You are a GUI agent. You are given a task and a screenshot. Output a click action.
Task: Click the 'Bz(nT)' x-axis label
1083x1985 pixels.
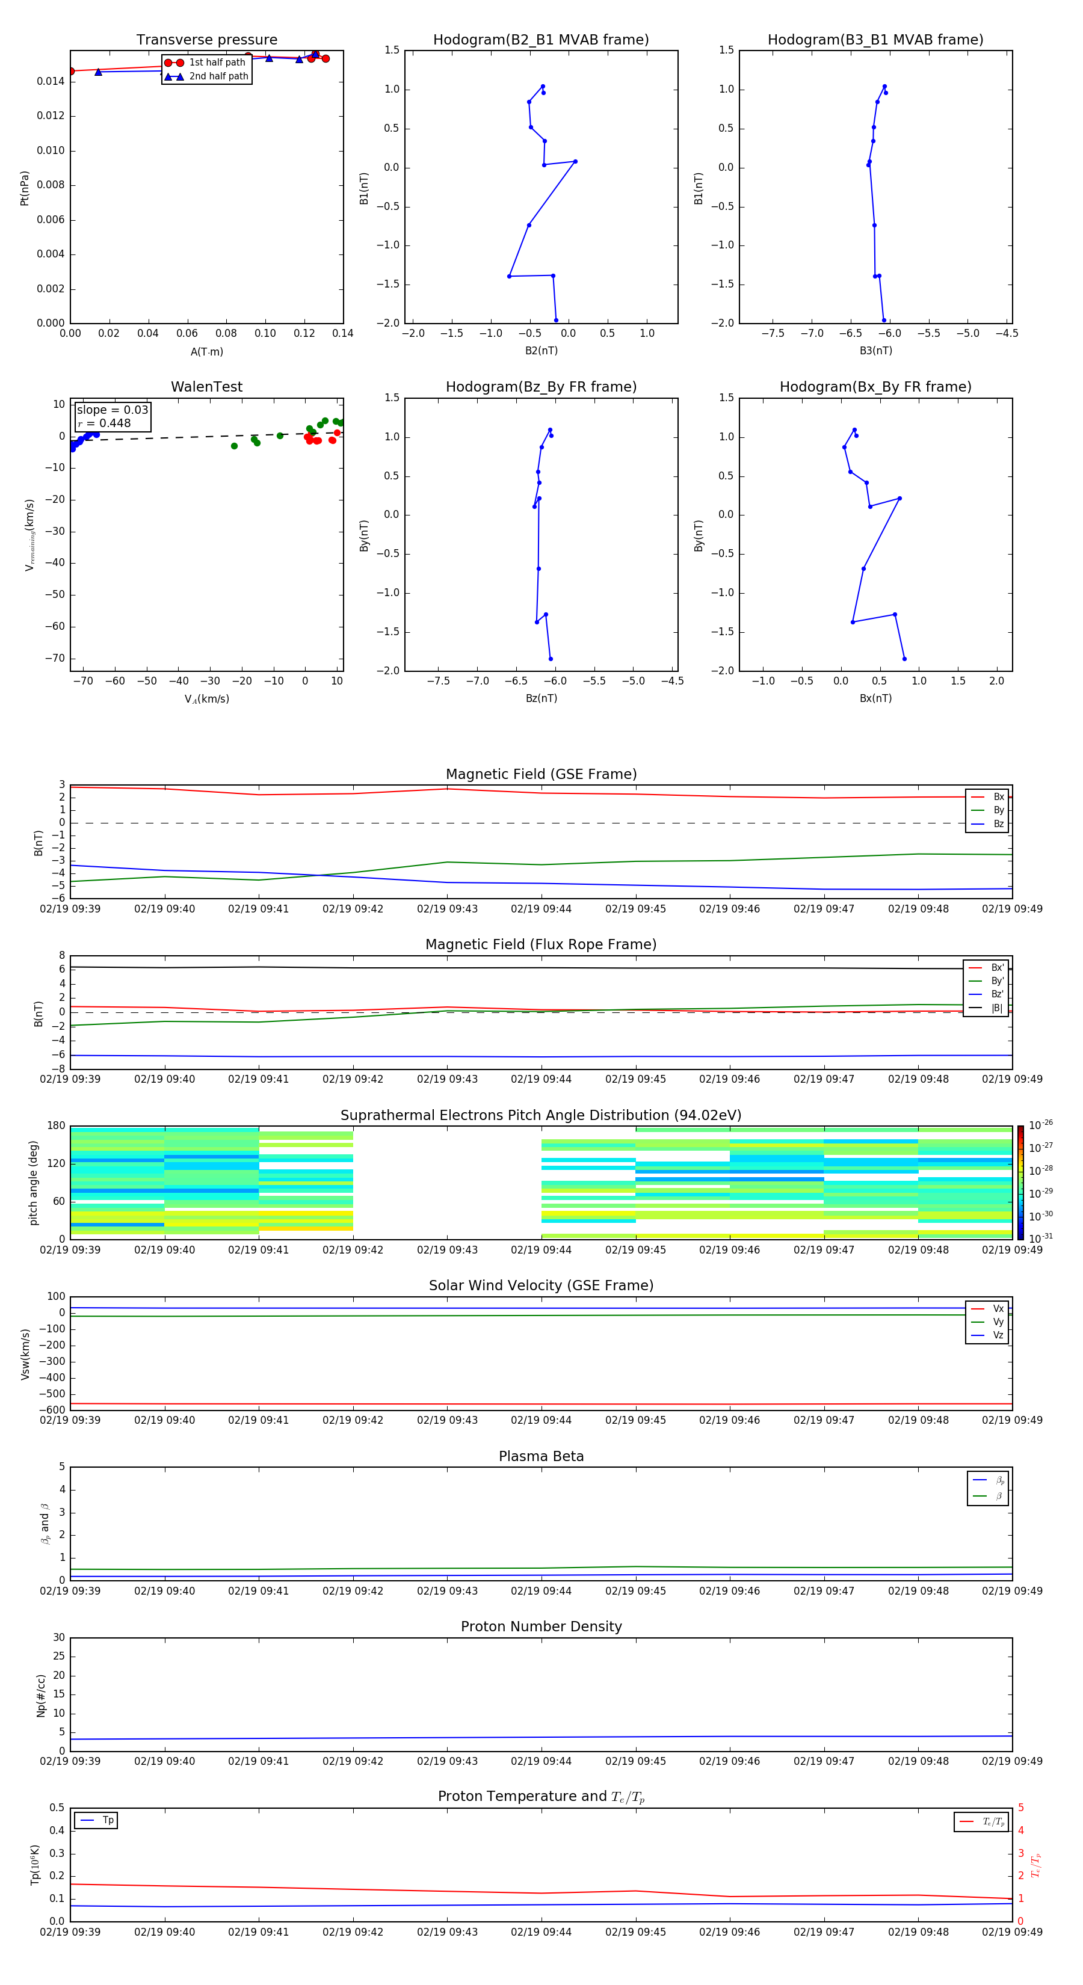tap(541, 698)
